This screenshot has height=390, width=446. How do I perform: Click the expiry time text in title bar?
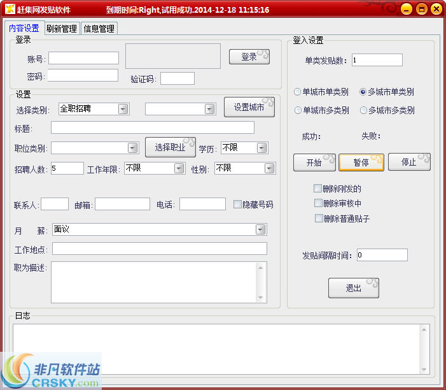pos(188,10)
